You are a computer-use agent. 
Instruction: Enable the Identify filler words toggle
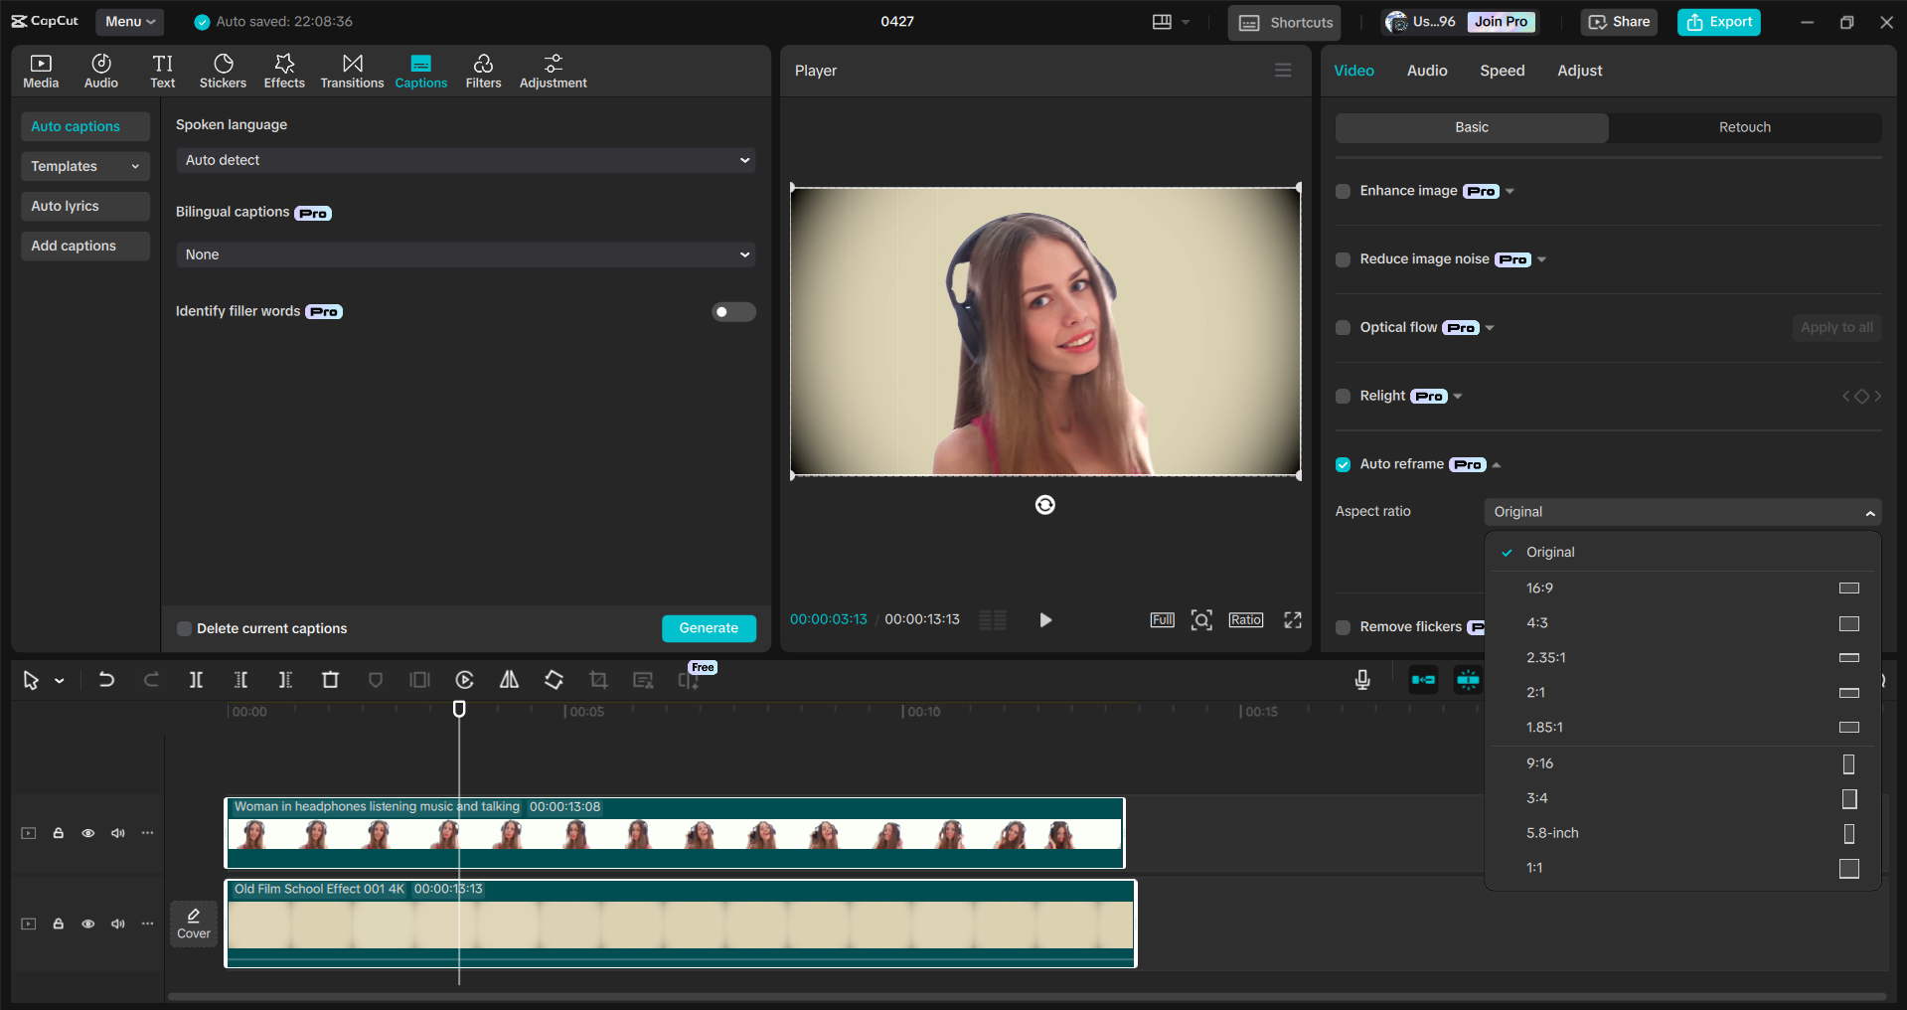(732, 311)
